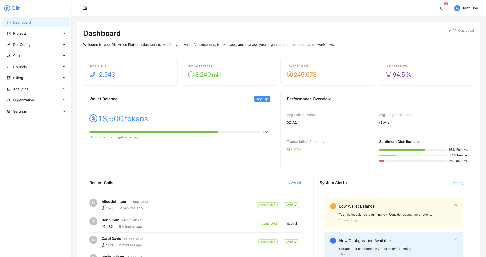Click the Analytics chart icon
Viewport: 486px width, 257px height.
(x=9, y=89)
